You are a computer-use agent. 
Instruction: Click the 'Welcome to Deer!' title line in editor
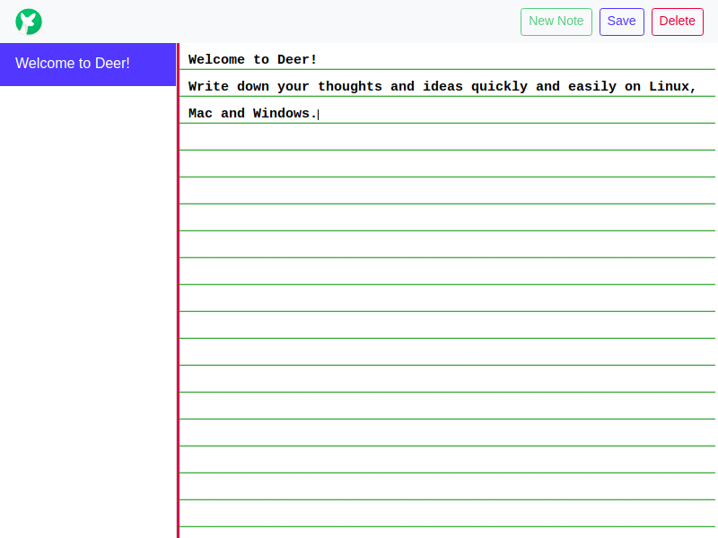[252, 59]
